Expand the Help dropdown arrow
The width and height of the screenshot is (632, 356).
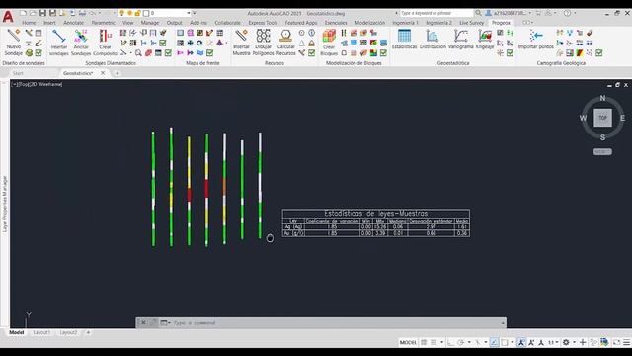click(x=575, y=13)
